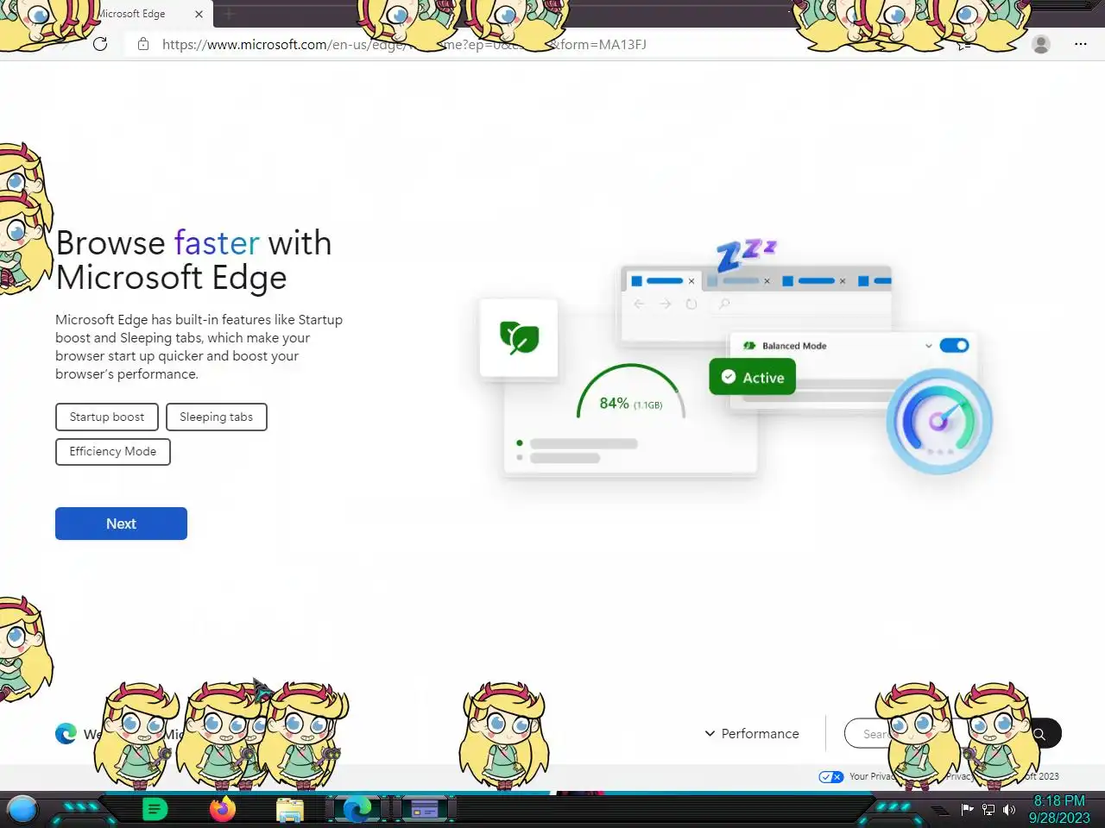Reload the page with the refresh icon

[100, 44]
